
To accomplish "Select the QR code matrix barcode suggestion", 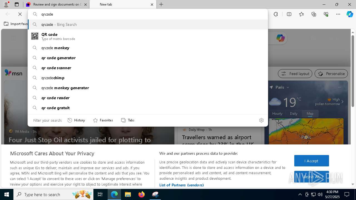I will pyautogui.click(x=148, y=36).
